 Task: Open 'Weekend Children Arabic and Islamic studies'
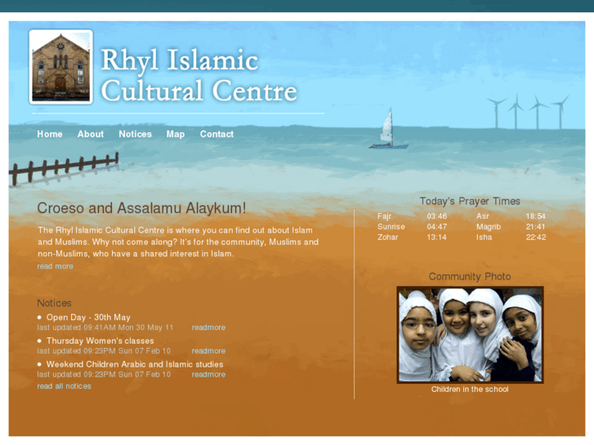135,364
